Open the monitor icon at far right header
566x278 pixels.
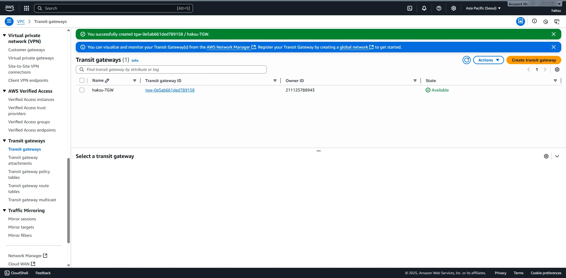[557, 21]
